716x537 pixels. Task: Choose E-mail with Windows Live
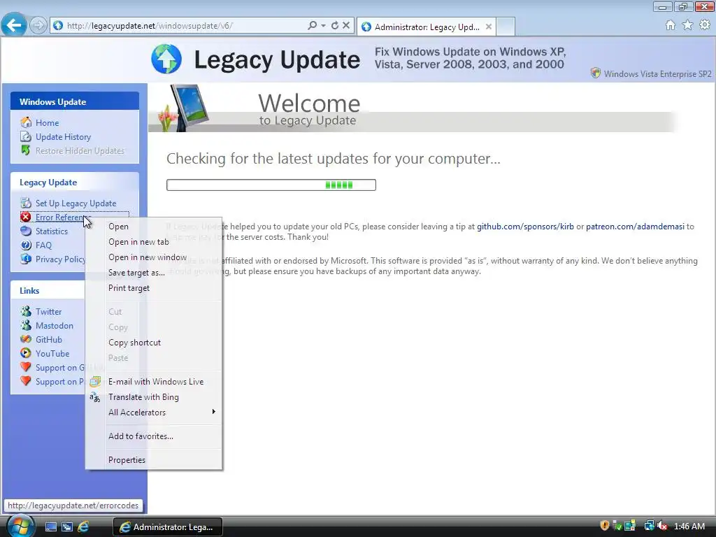click(x=154, y=382)
